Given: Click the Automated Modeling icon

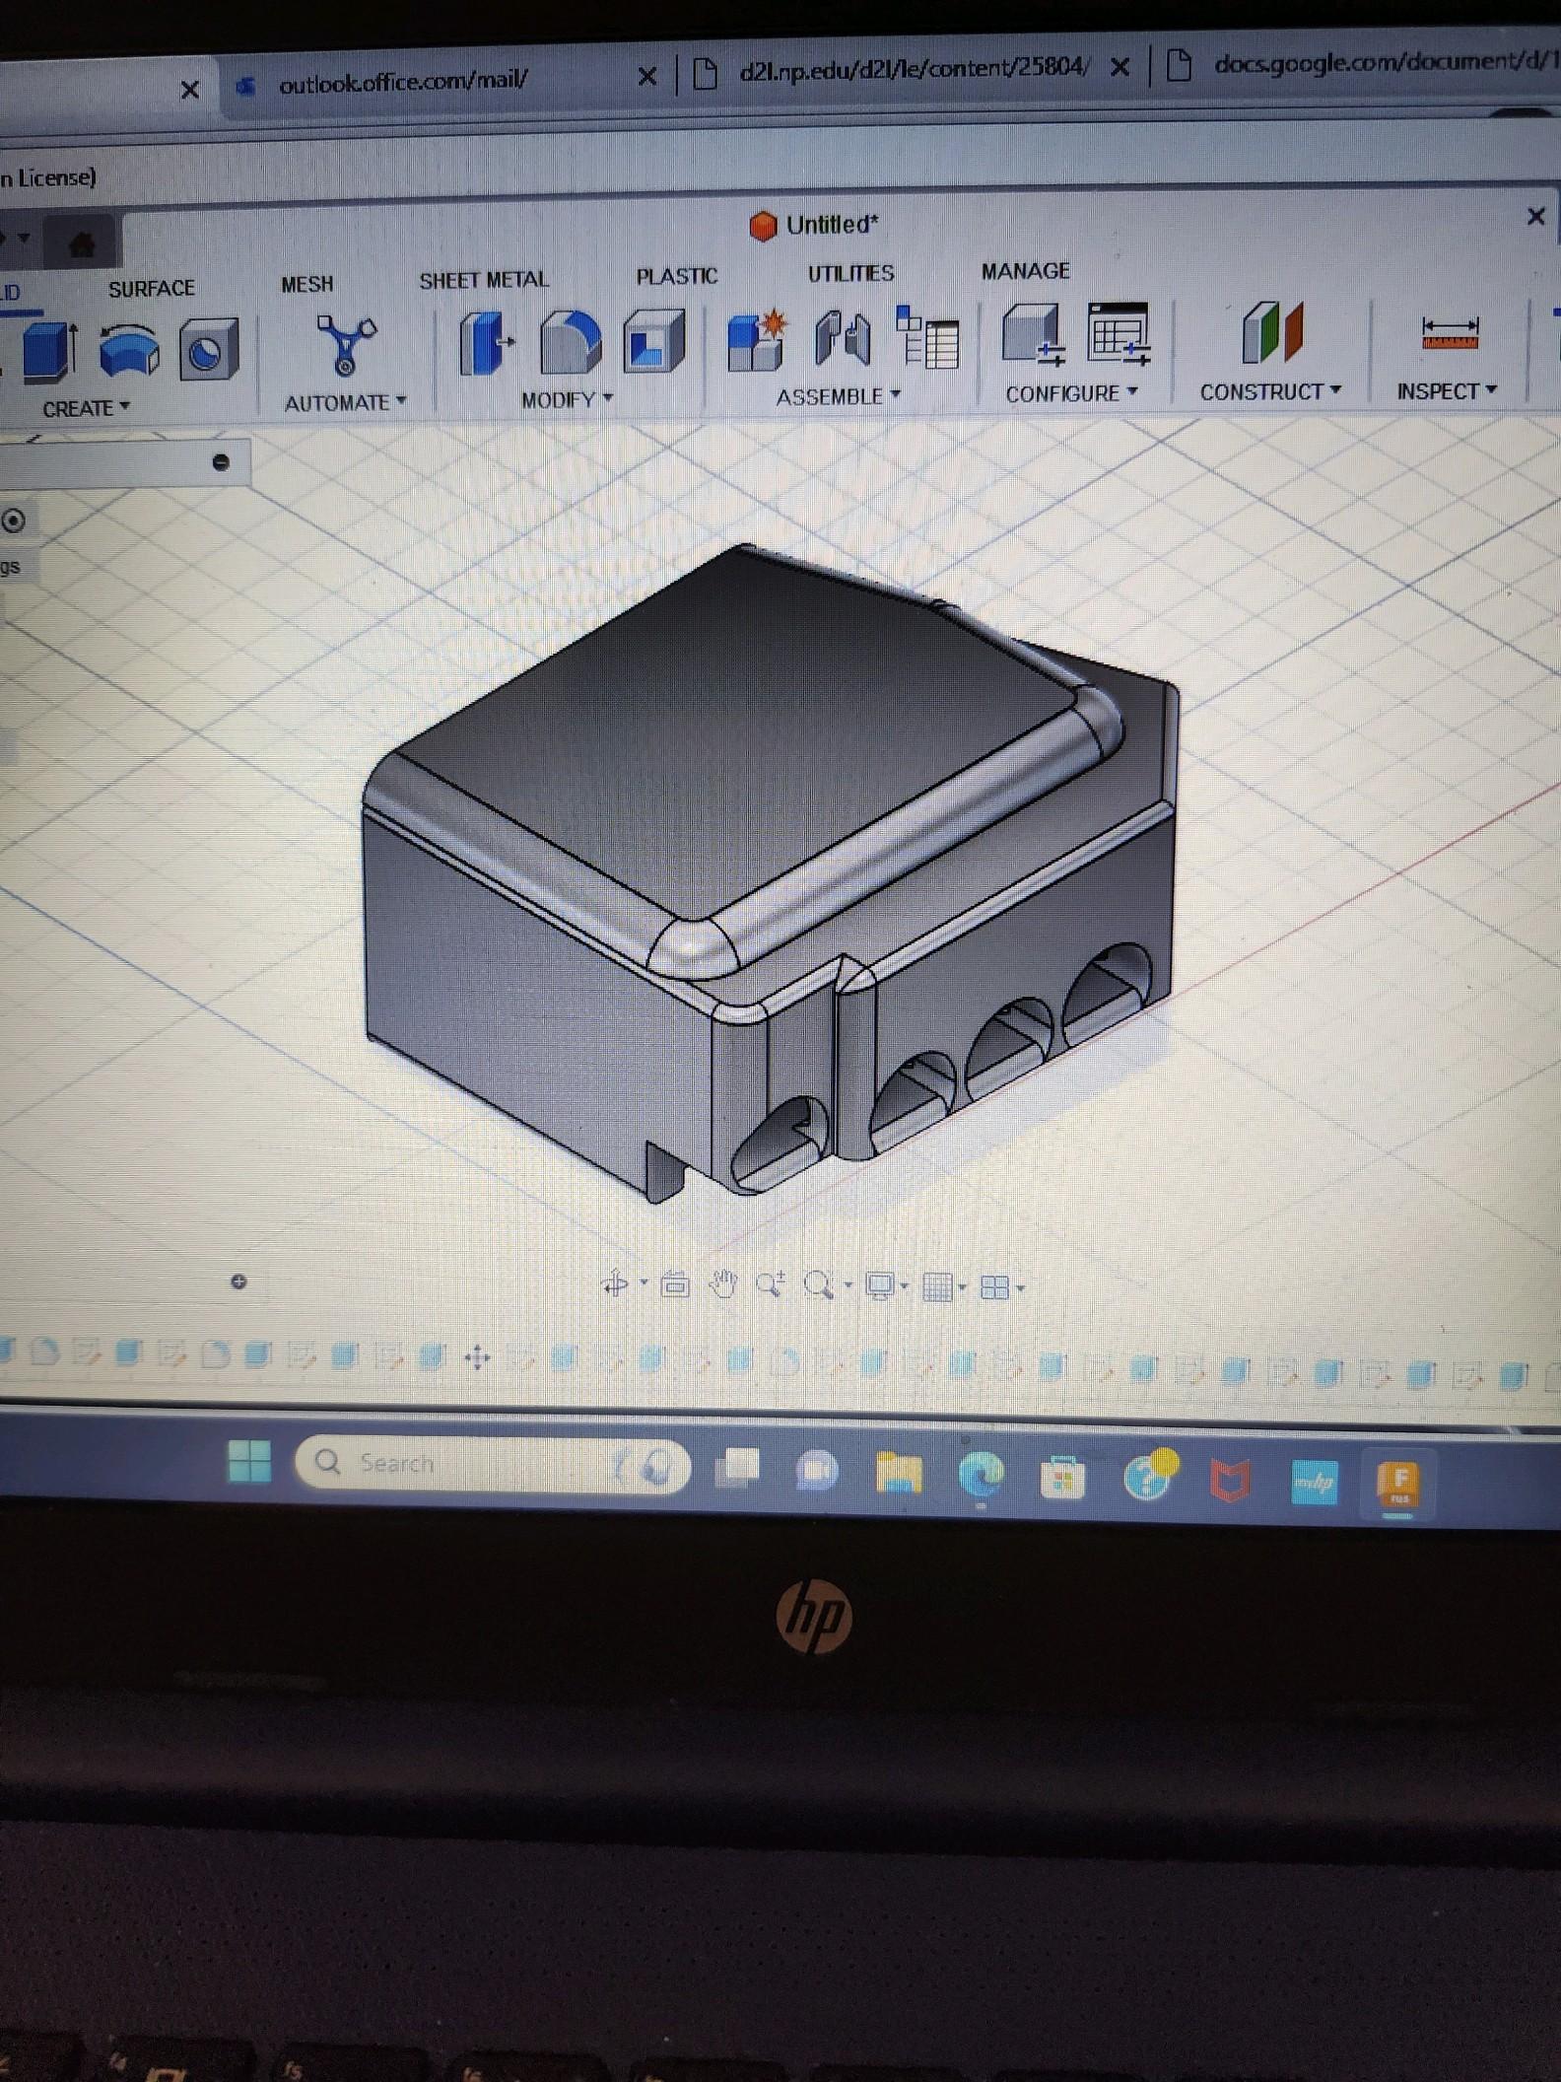Looking at the screenshot, I should pyautogui.click(x=344, y=344).
